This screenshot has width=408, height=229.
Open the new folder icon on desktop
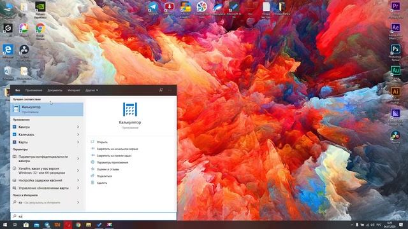pos(282,7)
